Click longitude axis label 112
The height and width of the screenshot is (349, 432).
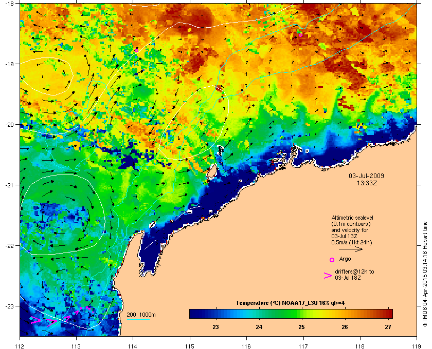click(20, 346)
